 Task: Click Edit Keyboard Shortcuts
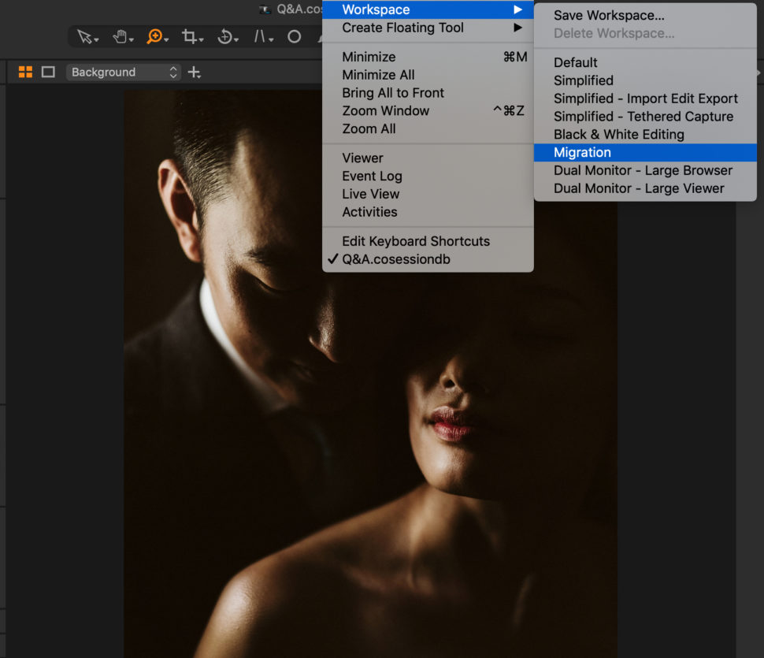416,241
